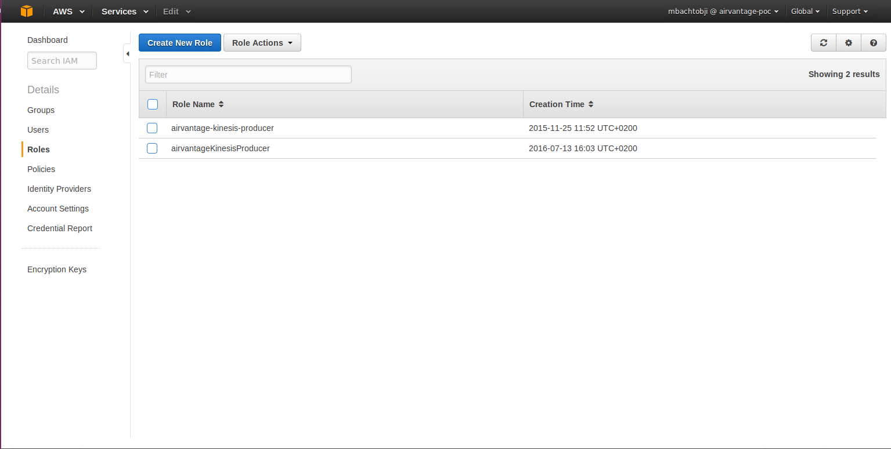Focus the Search IAM box
Viewport: 891px width, 449px height.
pos(62,61)
